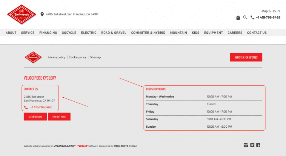Screen dimensions: 286x156
Task: Open the COMMUTER & HYBRID menu item
Action: 148,33
